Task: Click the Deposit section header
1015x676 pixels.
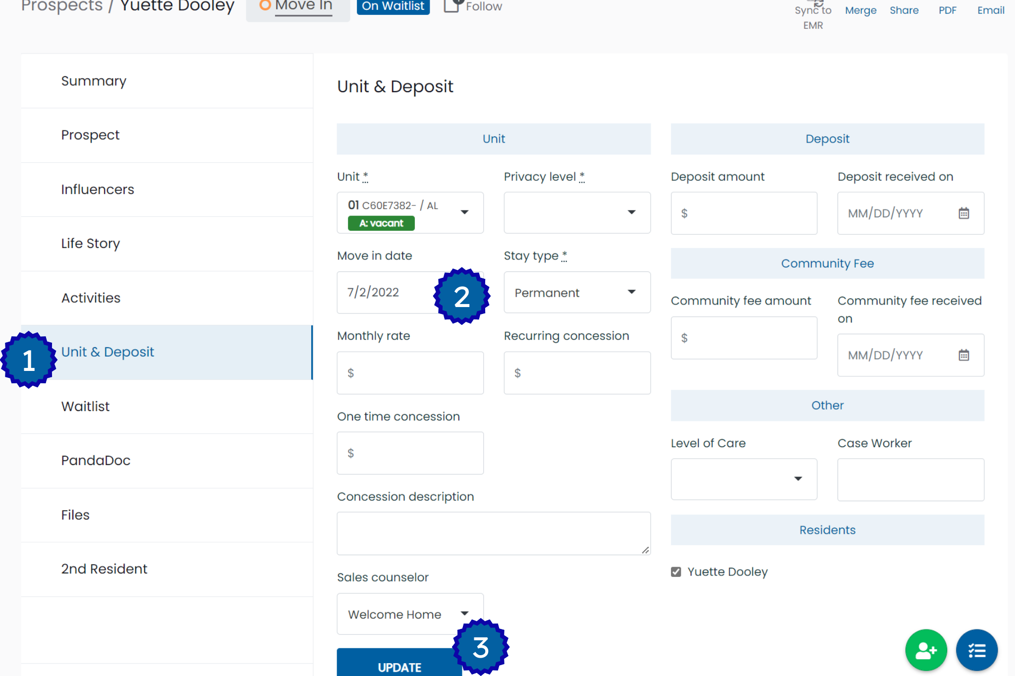Action: [x=827, y=139]
